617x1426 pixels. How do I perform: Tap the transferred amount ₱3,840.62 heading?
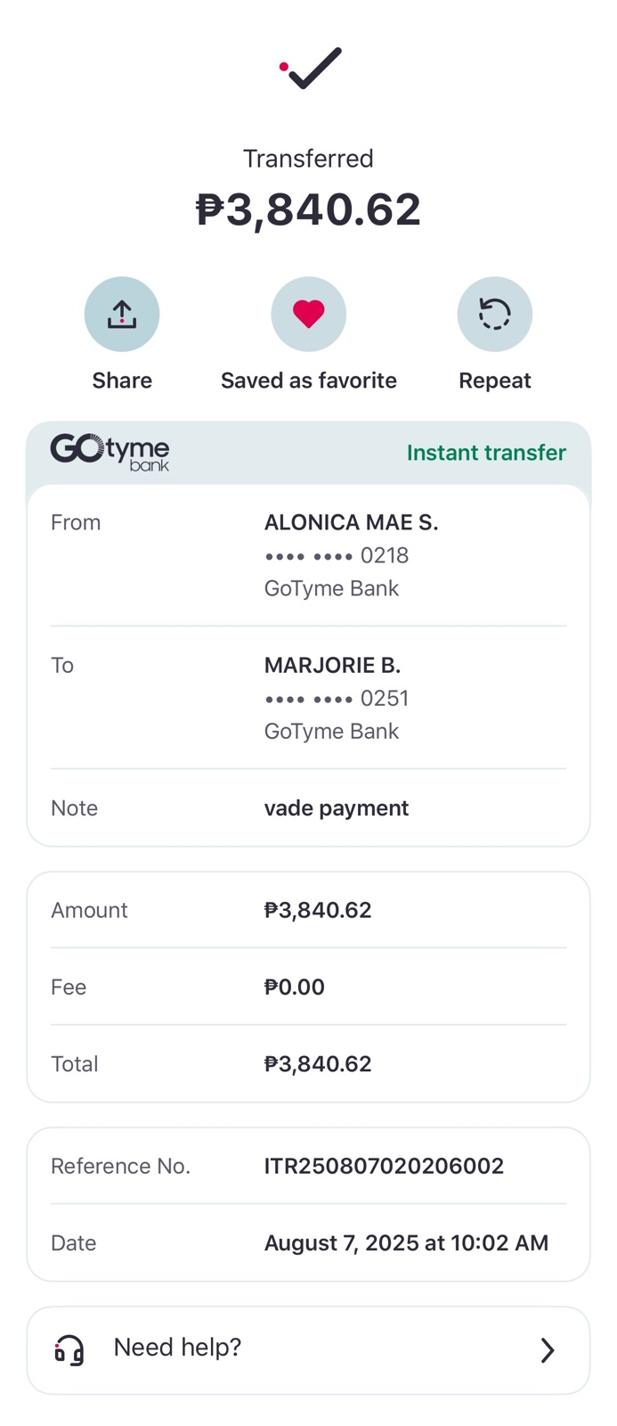[x=308, y=209]
